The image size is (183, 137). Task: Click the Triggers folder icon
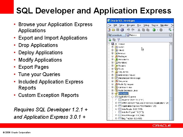coord(116,66)
